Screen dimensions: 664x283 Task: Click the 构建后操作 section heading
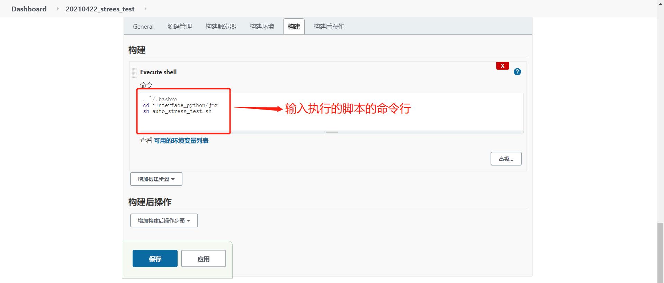click(x=150, y=202)
